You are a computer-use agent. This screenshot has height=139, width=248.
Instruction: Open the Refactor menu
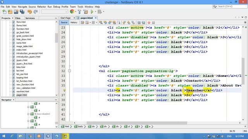[x=41, y=7]
